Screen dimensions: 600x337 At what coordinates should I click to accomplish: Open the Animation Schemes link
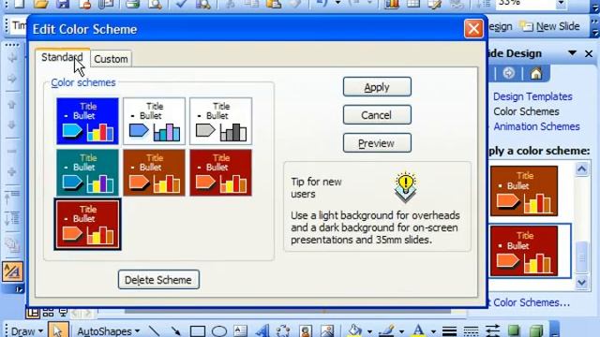click(536, 126)
